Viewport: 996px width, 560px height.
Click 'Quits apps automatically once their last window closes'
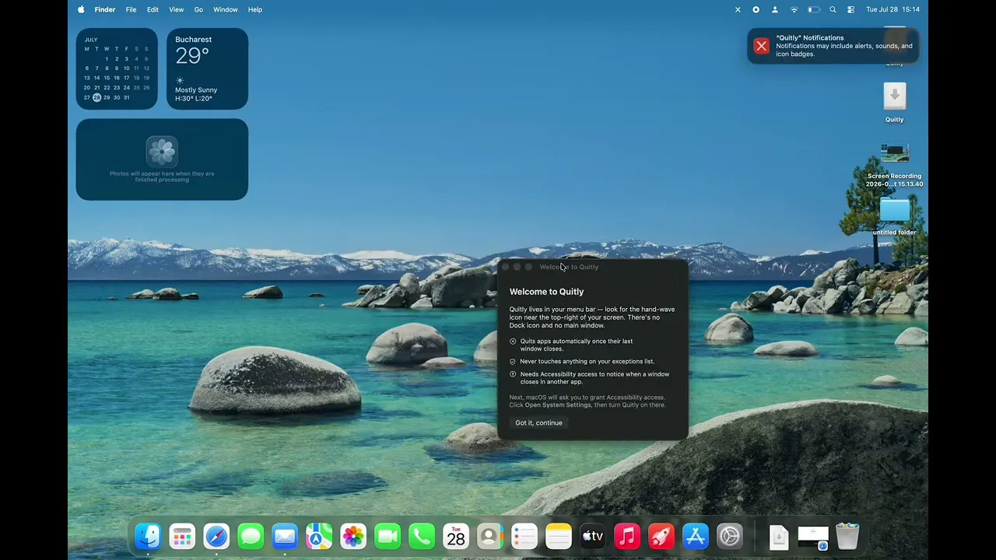576,345
